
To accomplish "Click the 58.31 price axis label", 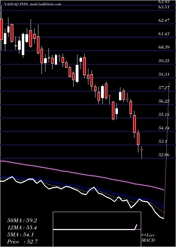I will [x=164, y=74].
